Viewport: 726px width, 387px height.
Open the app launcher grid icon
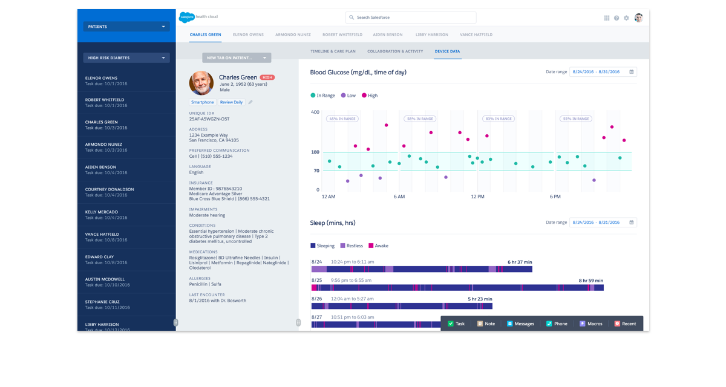(607, 18)
